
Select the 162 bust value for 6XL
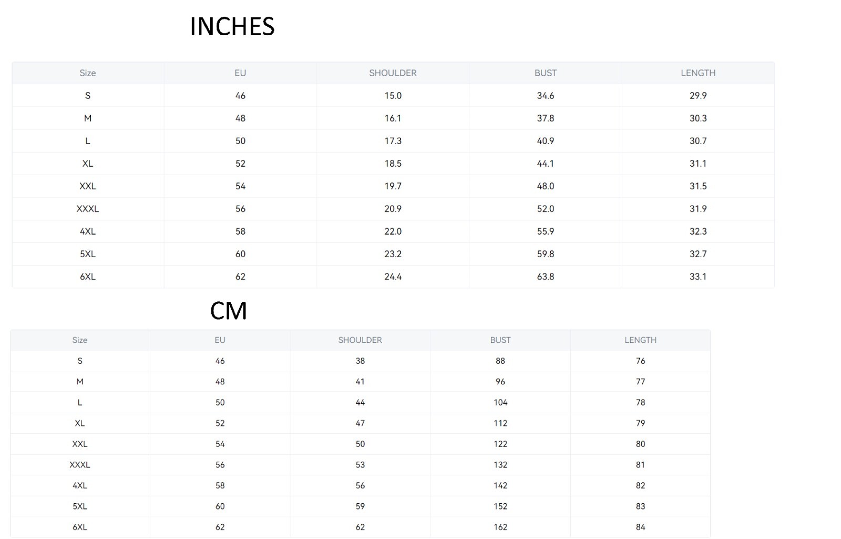coord(500,527)
